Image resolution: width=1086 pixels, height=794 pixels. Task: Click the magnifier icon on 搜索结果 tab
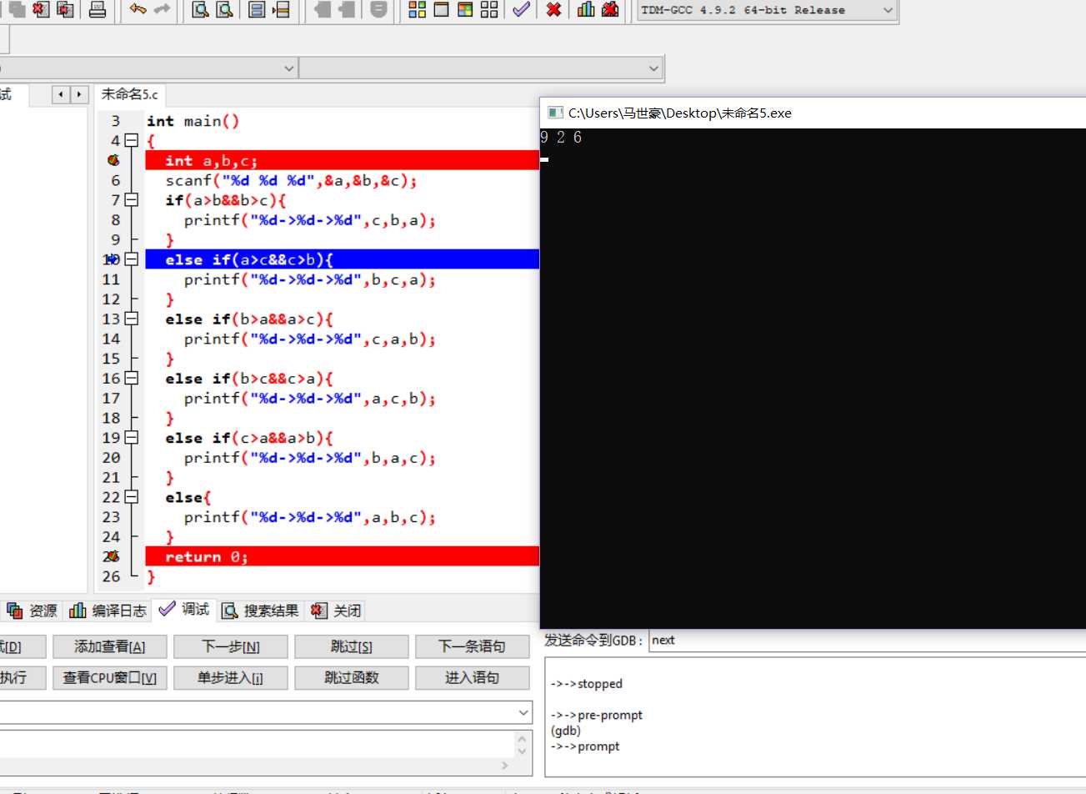230,611
